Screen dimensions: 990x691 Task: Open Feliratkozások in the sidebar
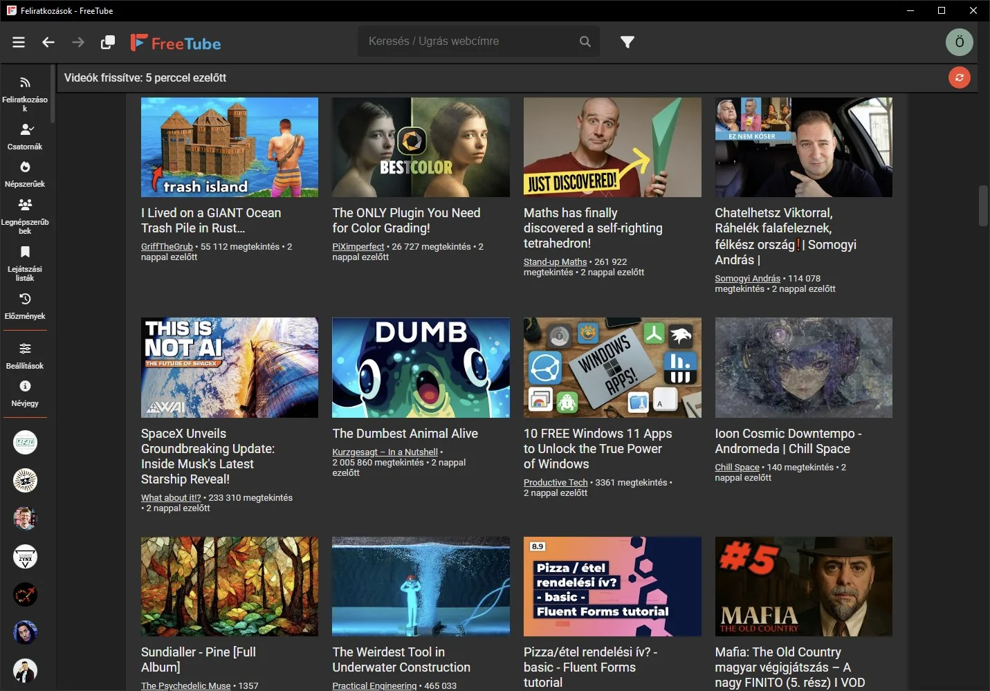(25, 94)
